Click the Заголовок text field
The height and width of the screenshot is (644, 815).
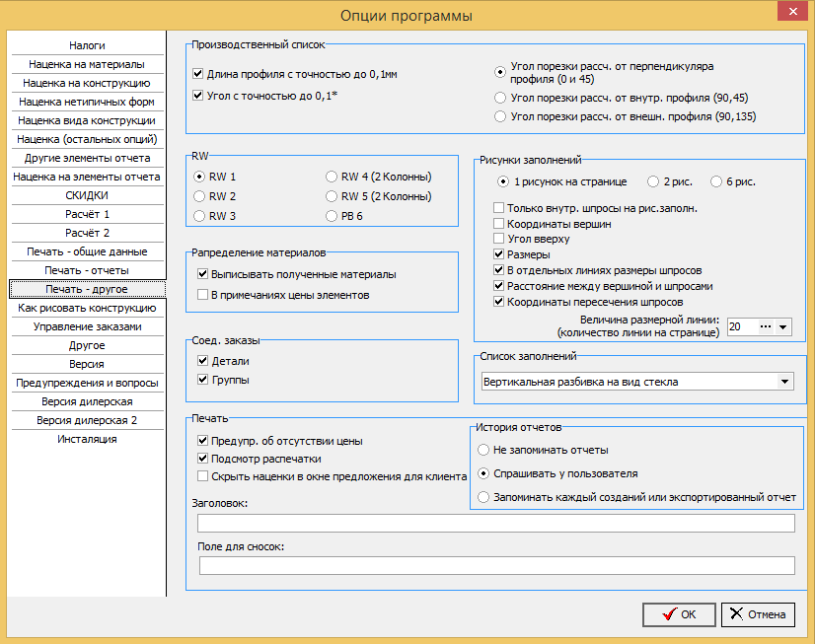pyautogui.click(x=496, y=524)
